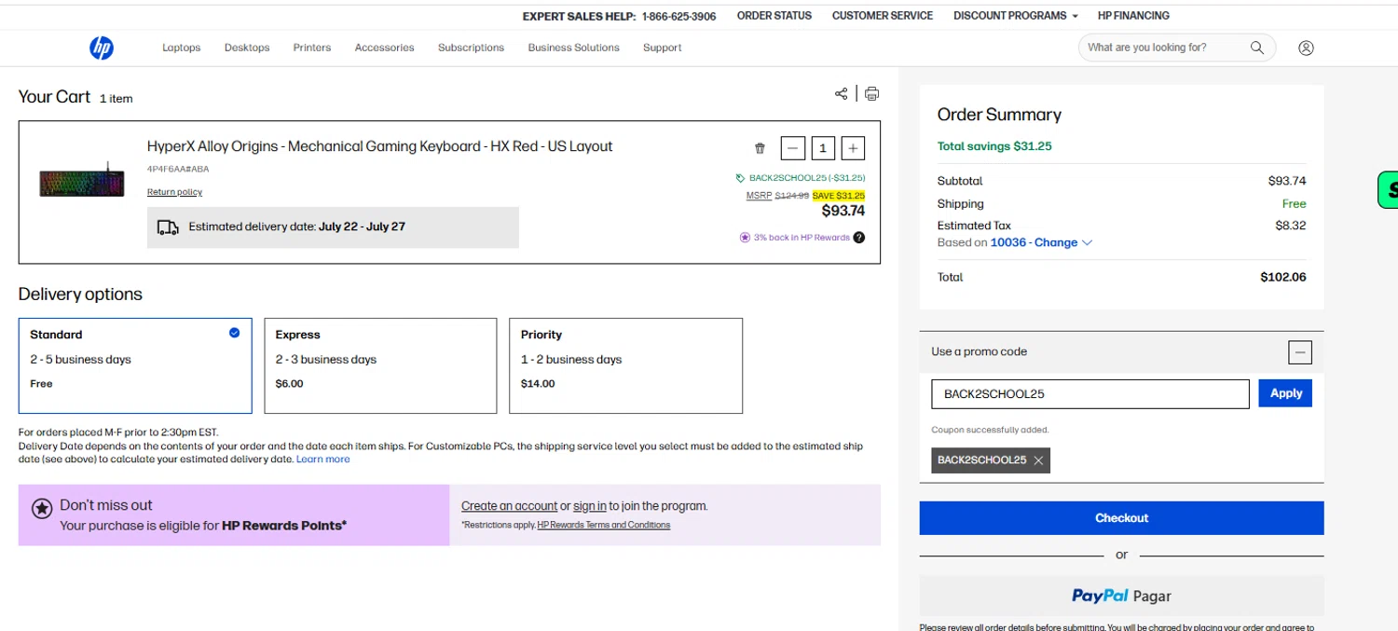Open HP Rewards help question mark
Image resolution: width=1398 pixels, height=631 pixels.
click(859, 238)
